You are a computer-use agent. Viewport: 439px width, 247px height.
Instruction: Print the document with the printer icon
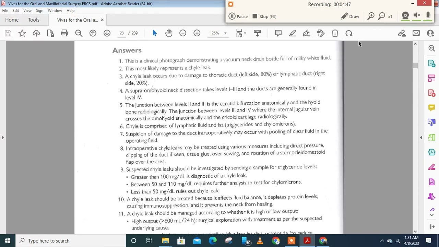coord(64,33)
